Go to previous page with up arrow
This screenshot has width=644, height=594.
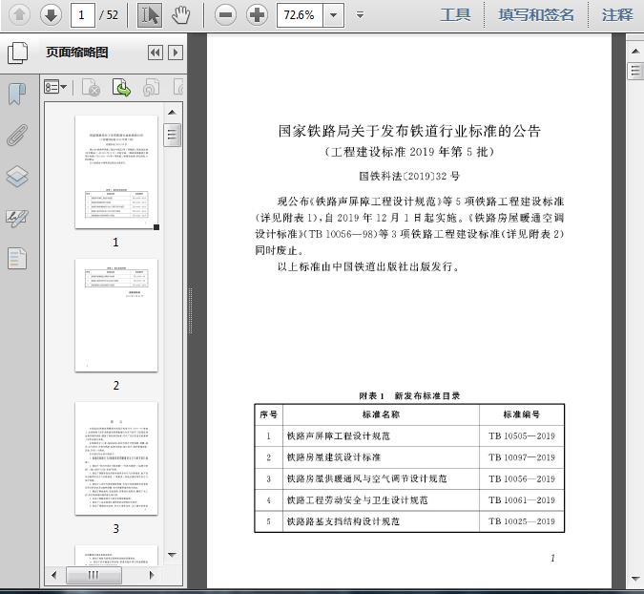click(x=19, y=15)
